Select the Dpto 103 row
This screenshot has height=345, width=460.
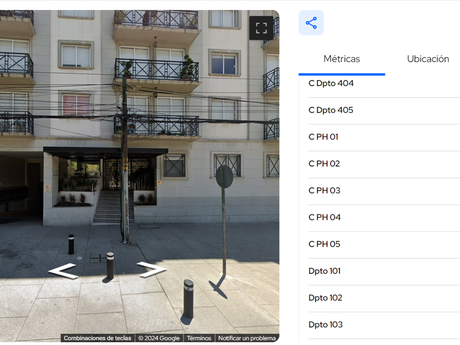click(x=384, y=325)
